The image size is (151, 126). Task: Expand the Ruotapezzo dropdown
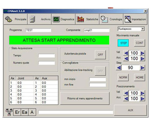point(143,29)
